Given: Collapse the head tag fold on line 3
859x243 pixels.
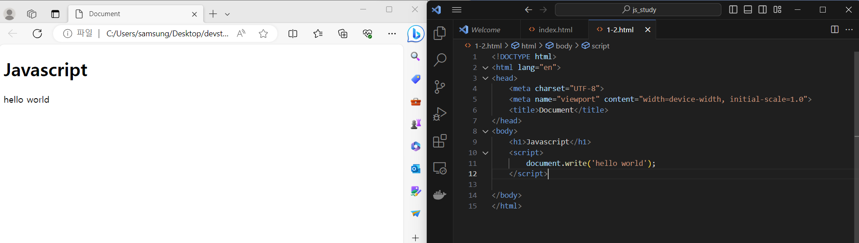Looking at the screenshot, I should [485, 78].
